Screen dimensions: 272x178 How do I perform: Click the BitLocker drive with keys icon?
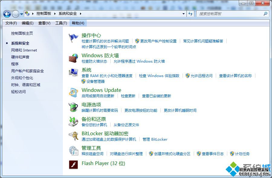point(73,136)
